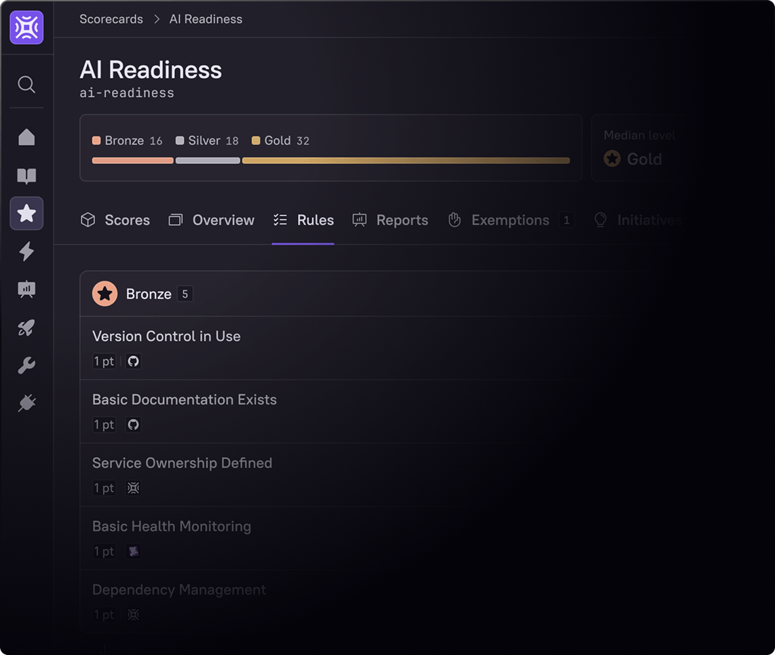The height and width of the screenshot is (655, 775).
Task: Collapse the Bronze level section header
Action: pos(149,294)
